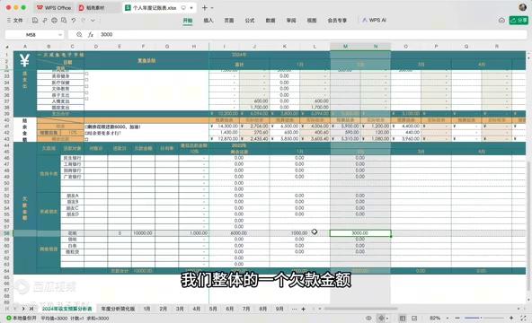This screenshot has width=532, height=323.
Task: Show more sheets via the ellipsis button
Action: [x=294, y=309]
